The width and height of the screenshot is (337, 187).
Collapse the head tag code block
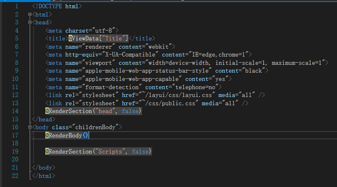tap(30, 22)
